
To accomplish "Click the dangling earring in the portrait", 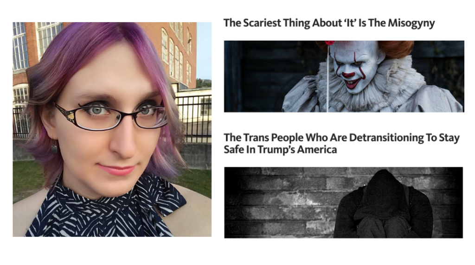I will coord(54,147).
